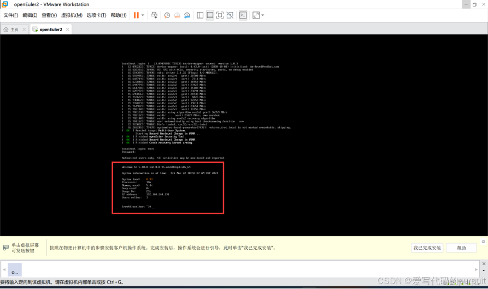The image size is (488, 289).
Task: Click the thumbnail bar right scroll arrow
Action: pos(476,269)
